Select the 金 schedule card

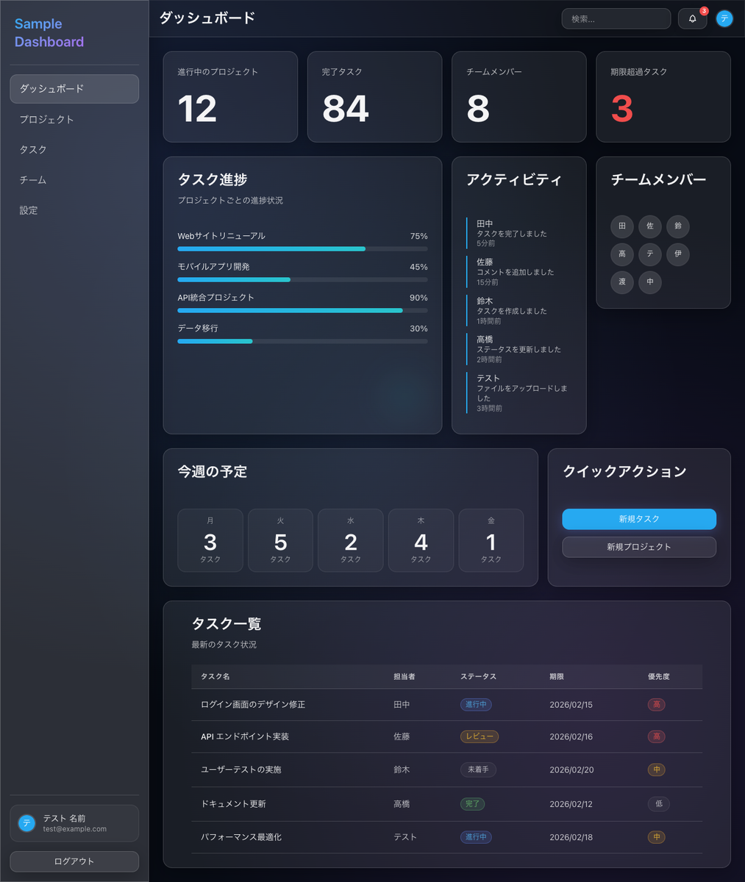pyautogui.click(x=491, y=540)
